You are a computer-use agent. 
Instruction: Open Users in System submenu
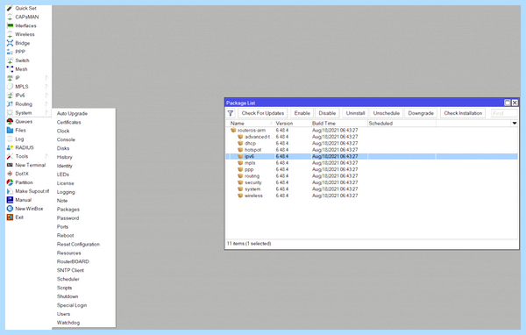point(63,314)
